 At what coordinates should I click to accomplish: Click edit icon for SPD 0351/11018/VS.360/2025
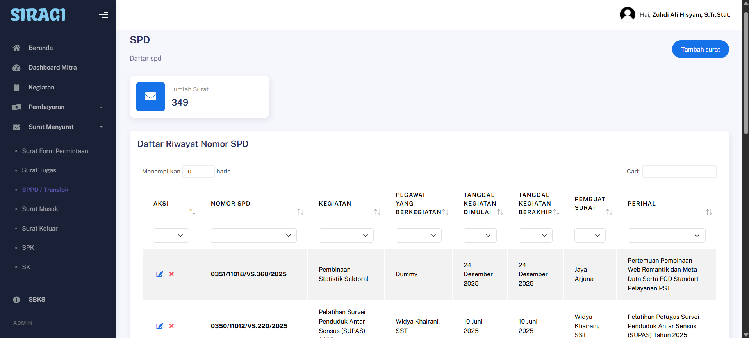coord(160,274)
